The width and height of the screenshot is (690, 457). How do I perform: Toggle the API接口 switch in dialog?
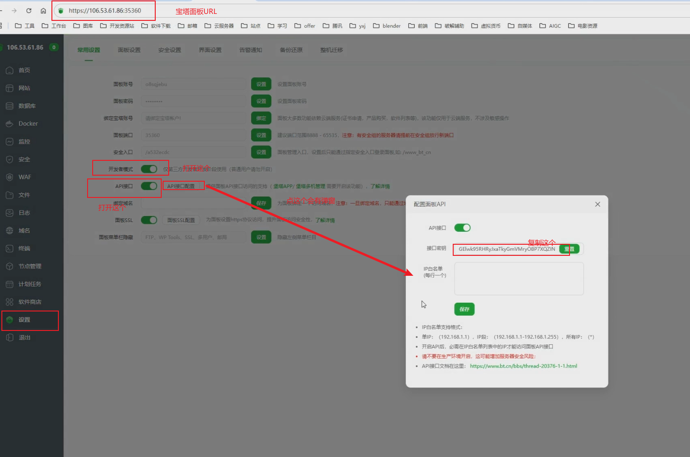pyautogui.click(x=462, y=228)
